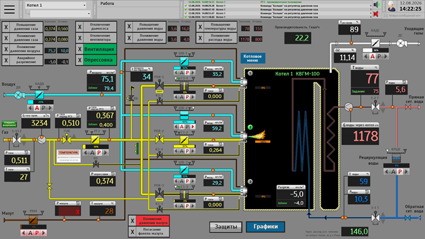Open the envelope new messages indicator
This screenshot has height=239, width=425.
(x=386, y=16)
